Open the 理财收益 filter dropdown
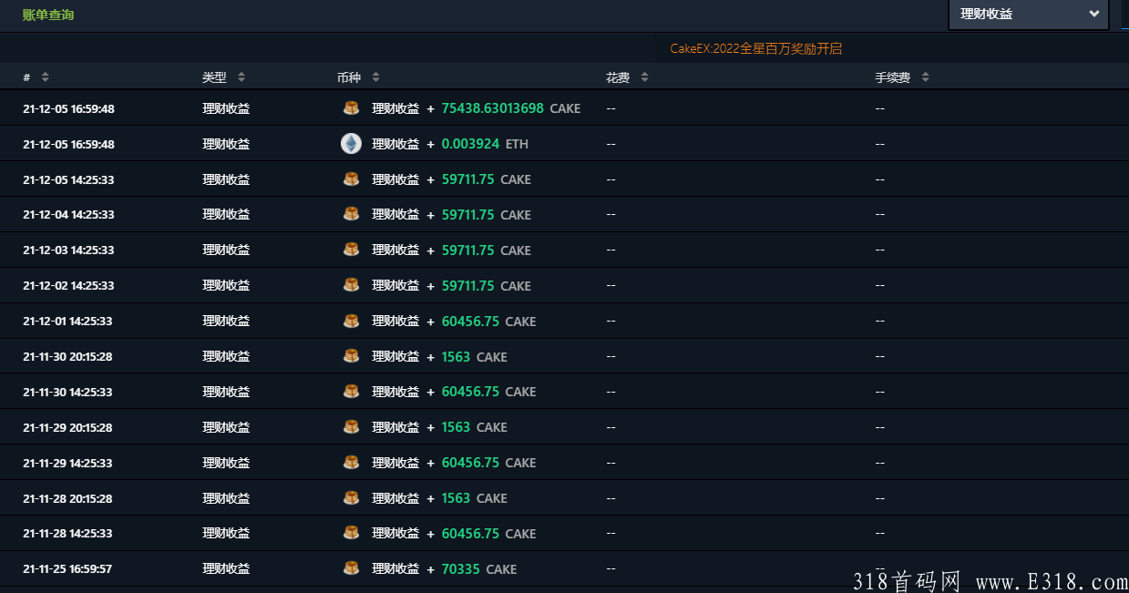The width and height of the screenshot is (1129, 593). [x=1029, y=15]
